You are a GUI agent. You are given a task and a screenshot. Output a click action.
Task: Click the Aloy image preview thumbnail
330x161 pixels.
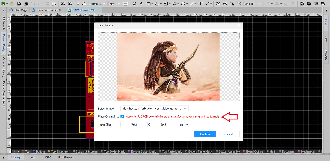pos(168,66)
